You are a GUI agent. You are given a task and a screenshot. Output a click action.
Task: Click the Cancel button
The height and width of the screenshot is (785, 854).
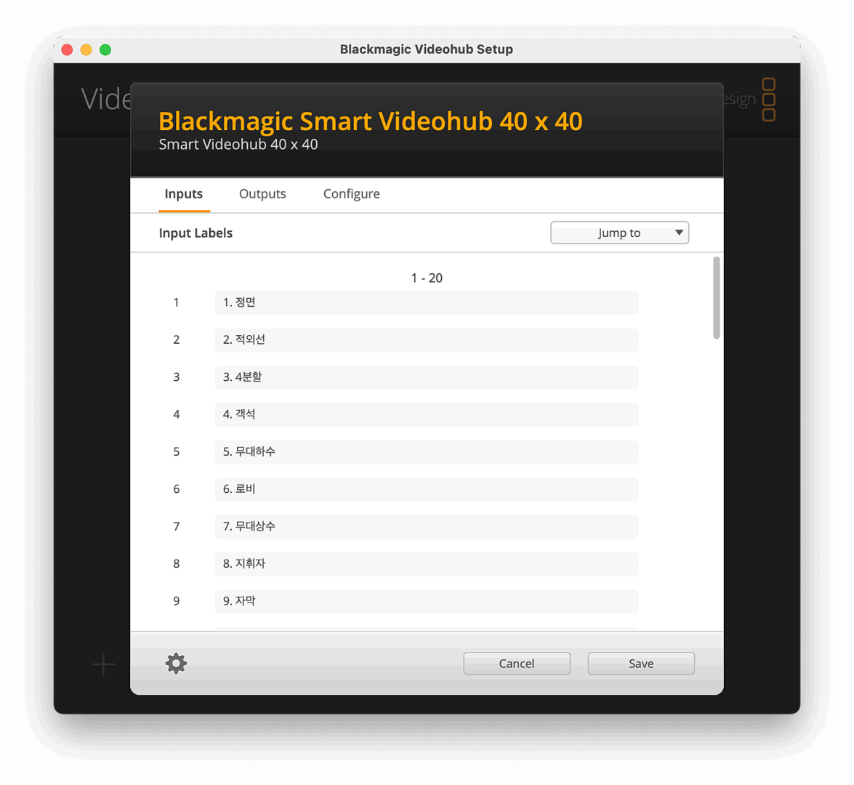[x=516, y=663]
